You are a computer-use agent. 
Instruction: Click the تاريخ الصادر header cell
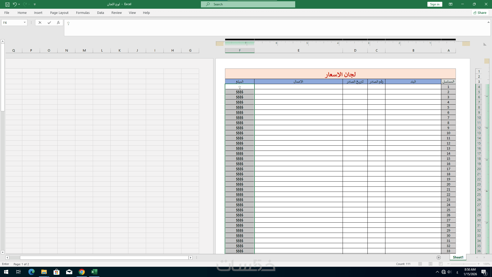coord(355,82)
